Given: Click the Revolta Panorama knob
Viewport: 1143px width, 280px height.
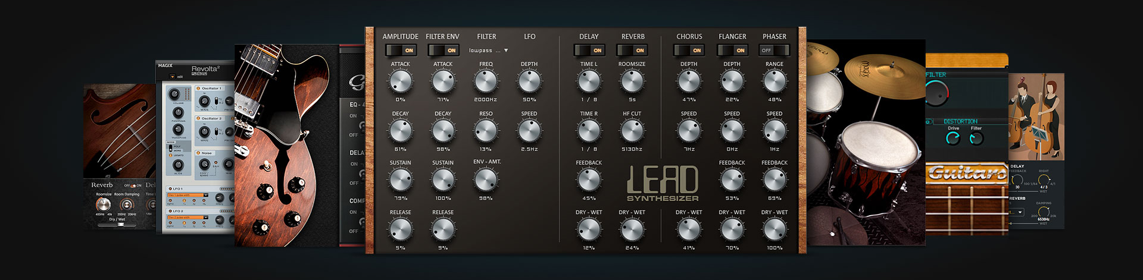Looking at the screenshot, I should [x=178, y=112].
